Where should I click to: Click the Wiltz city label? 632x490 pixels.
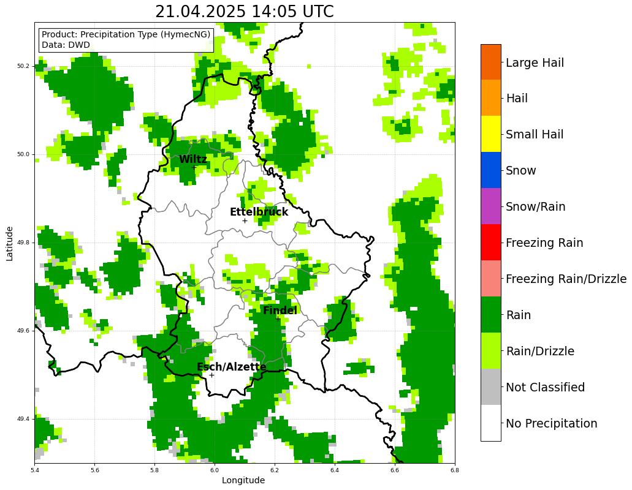pos(193,159)
